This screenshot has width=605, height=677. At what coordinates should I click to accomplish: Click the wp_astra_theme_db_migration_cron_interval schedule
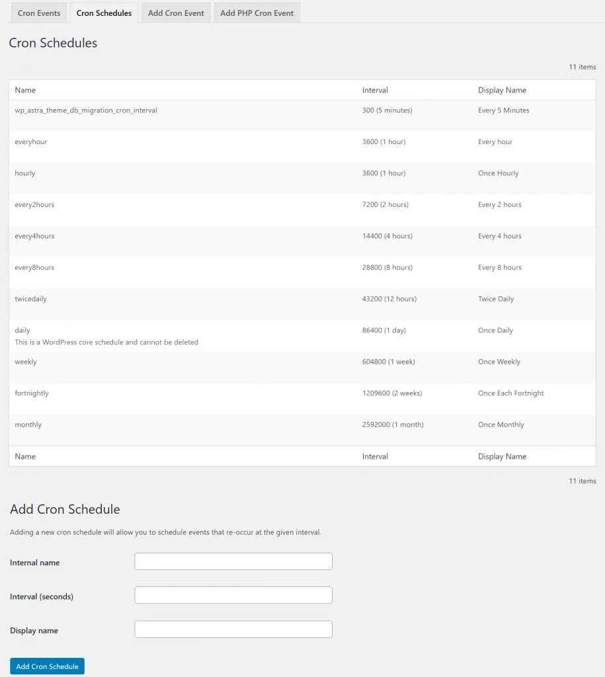coord(86,110)
